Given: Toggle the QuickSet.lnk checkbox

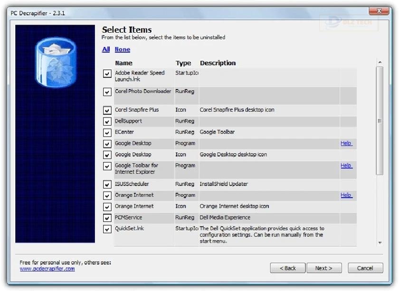Looking at the screenshot, I should tap(107, 229).
